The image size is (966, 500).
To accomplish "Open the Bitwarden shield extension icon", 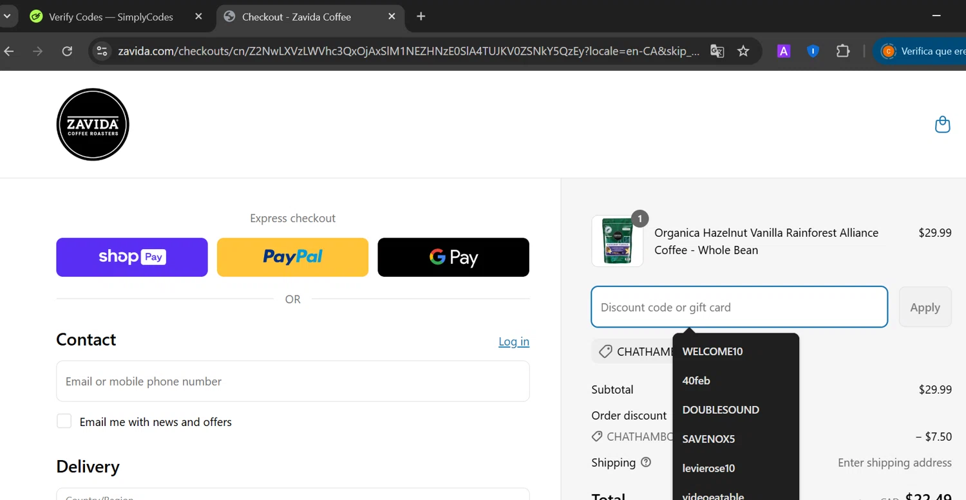I will 813,51.
